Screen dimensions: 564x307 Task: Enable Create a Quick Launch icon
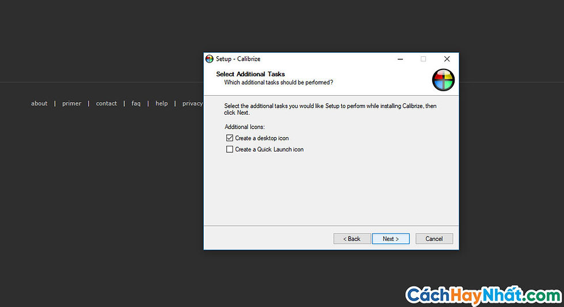click(x=230, y=149)
